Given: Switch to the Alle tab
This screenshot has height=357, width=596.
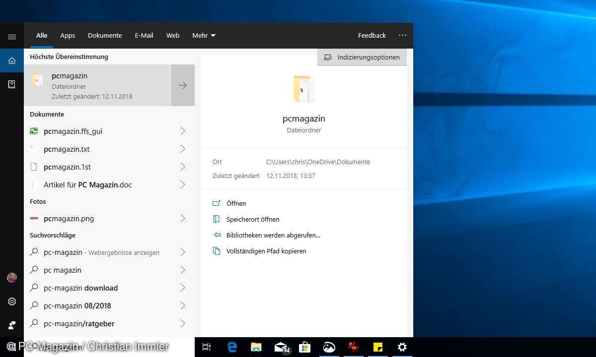Looking at the screenshot, I should pos(42,35).
